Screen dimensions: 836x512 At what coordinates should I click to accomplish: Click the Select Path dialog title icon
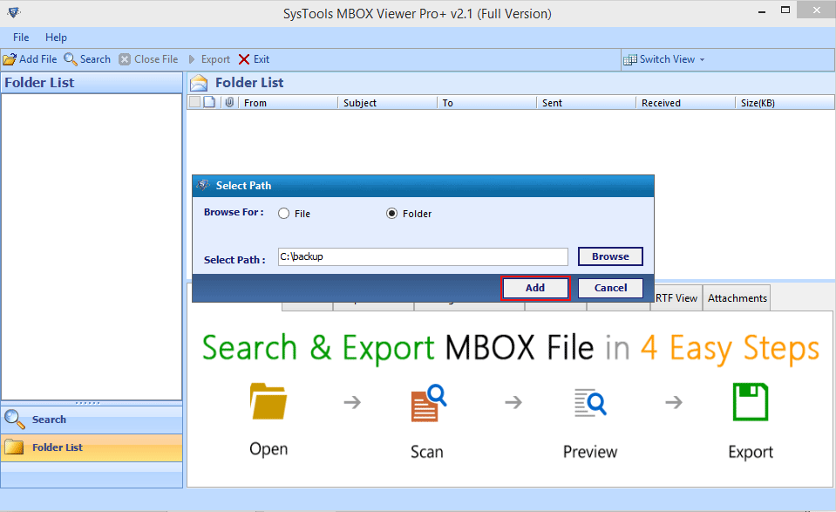[x=203, y=185]
